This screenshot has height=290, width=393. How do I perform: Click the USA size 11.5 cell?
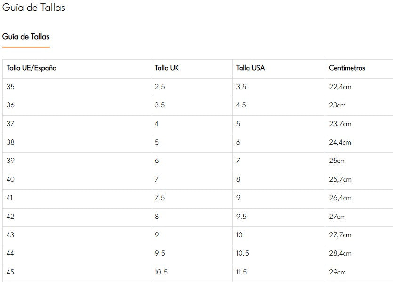(x=241, y=272)
